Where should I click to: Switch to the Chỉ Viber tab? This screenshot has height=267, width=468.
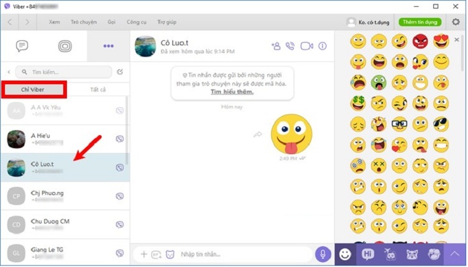coord(33,89)
